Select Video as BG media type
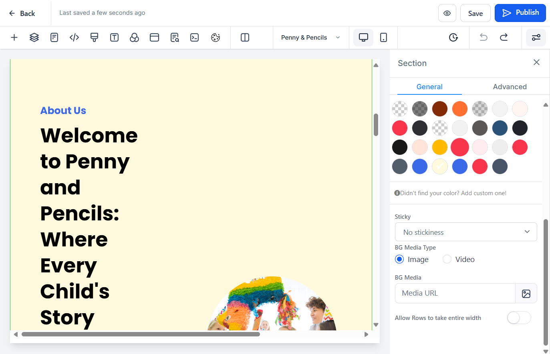The width and height of the screenshot is (550, 354). coord(447,259)
